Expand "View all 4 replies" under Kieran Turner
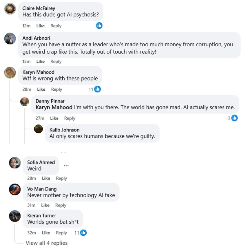The height and width of the screenshot is (249, 242). [x=46, y=243]
